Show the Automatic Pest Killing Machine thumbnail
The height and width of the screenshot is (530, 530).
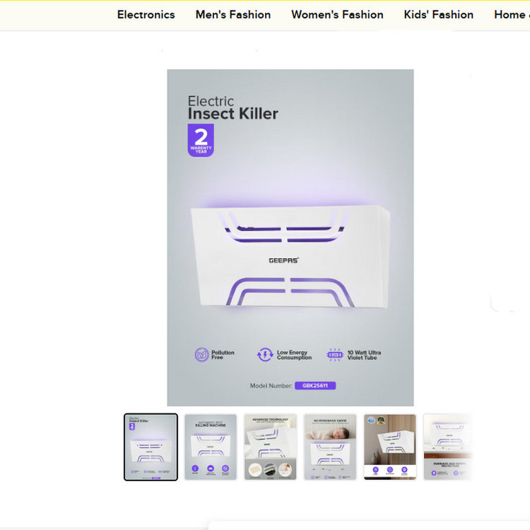[x=211, y=447]
